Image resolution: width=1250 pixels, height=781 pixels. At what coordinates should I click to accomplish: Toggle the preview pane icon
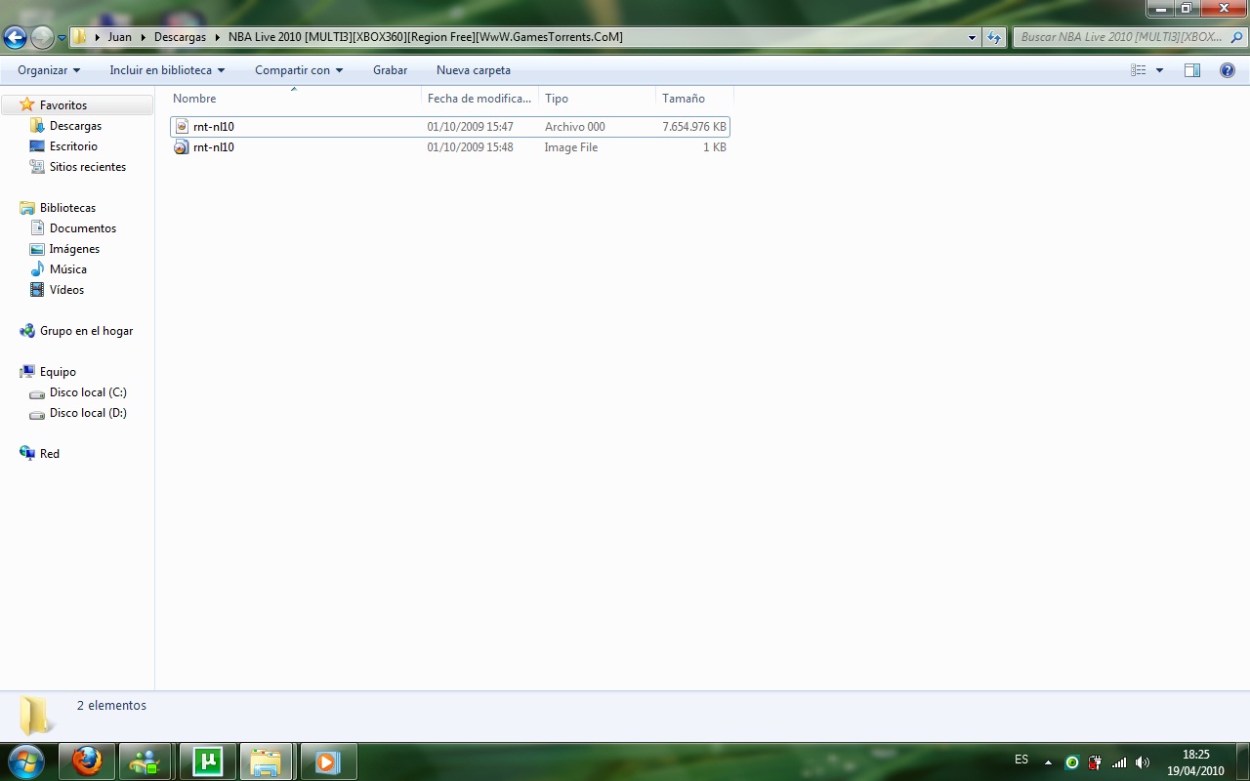coord(1191,70)
